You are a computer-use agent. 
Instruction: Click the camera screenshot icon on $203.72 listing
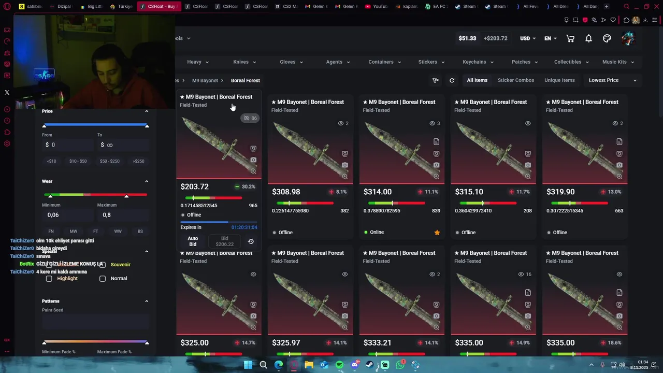click(253, 160)
